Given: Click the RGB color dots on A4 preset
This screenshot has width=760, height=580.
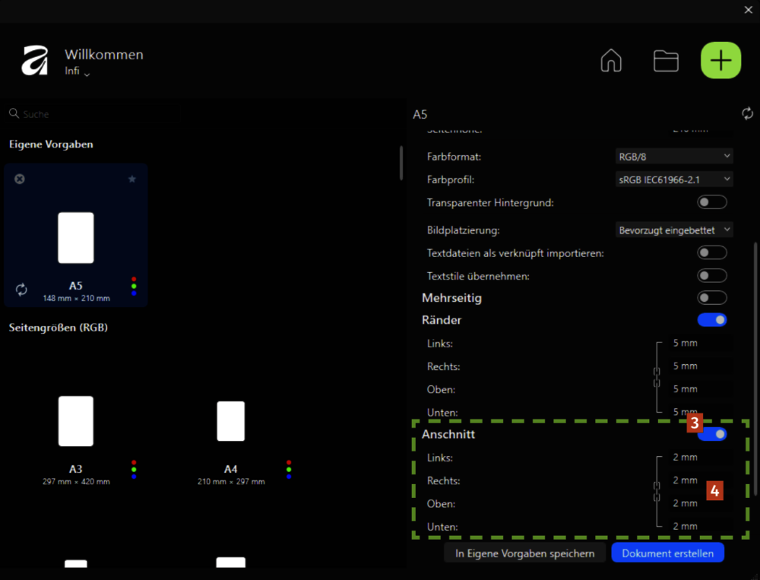Looking at the screenshot, I should [x=289, y=470].
